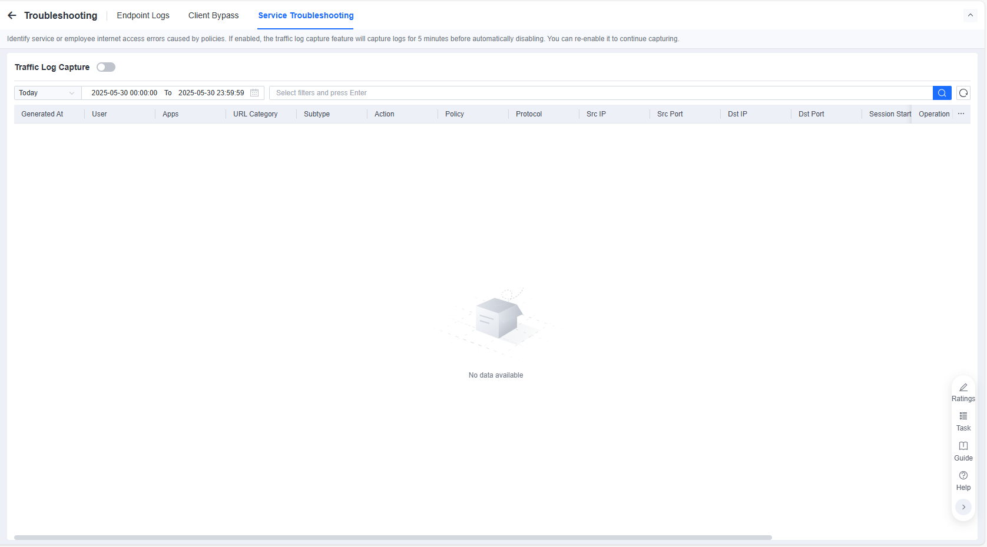Open the Task list side icon
Image resolution: width=987 pixels, height=547 pixels.
(x=963, y=422)
